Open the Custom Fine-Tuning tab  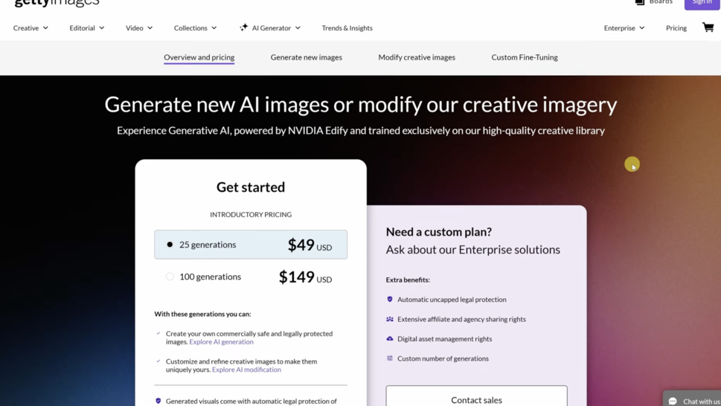point(525,57)
